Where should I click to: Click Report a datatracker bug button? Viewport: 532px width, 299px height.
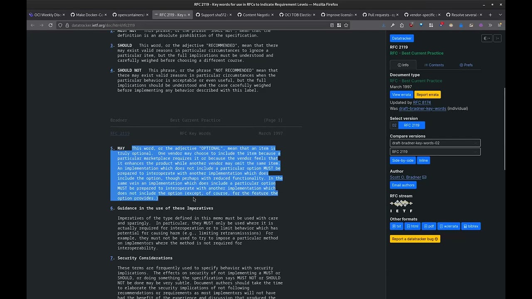pos(415,239)
